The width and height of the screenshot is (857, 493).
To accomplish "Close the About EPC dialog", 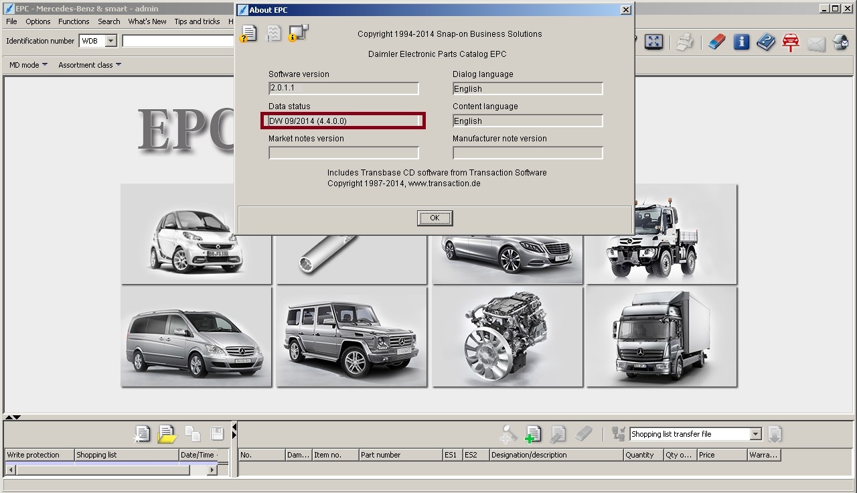I will coord(625,9).
